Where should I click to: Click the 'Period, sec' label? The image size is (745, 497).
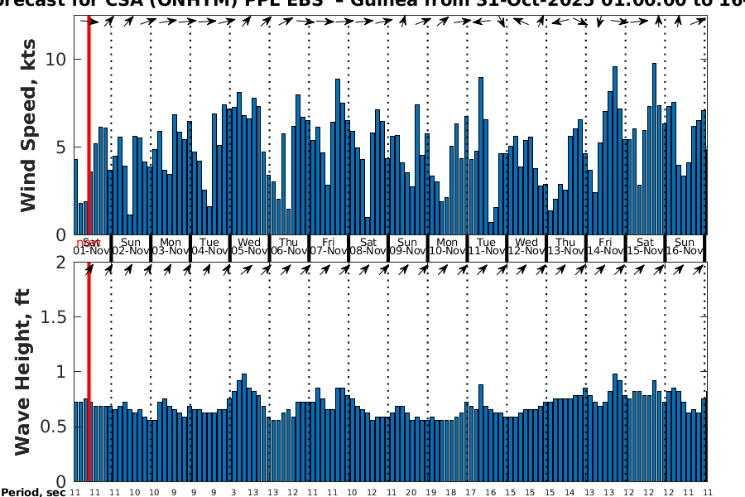pyautogui.click(x=33, y=493)
